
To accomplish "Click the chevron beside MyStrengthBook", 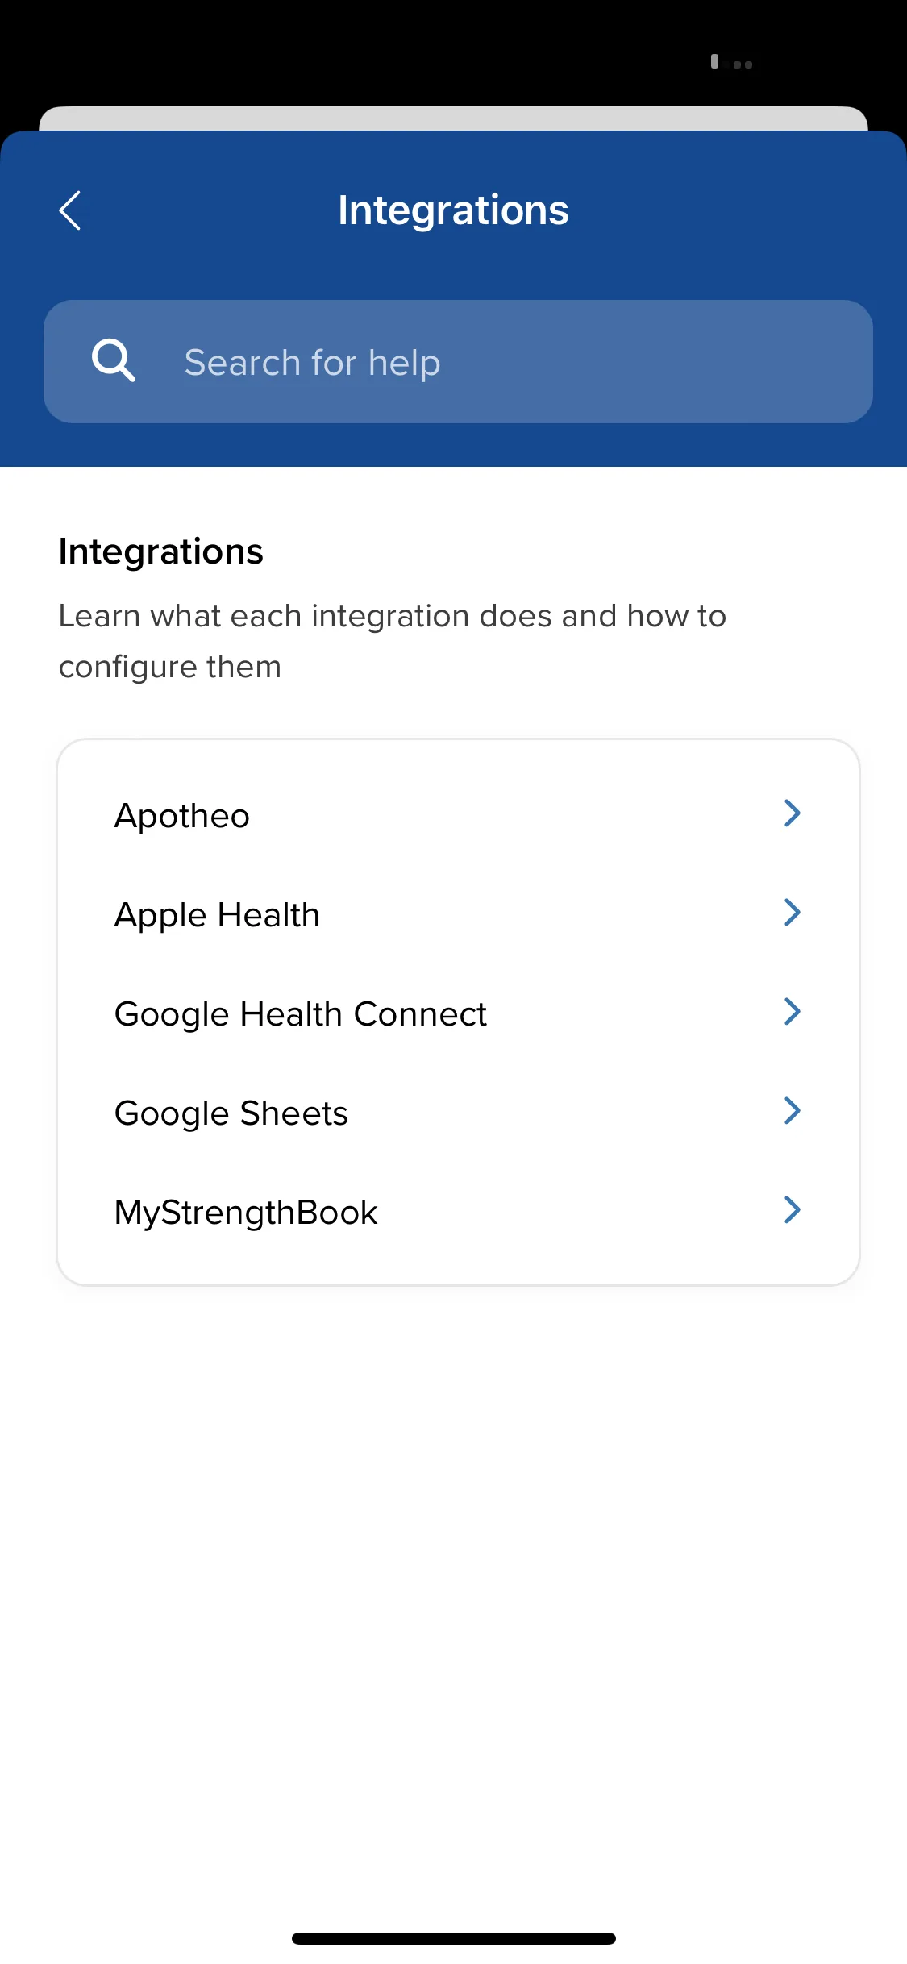I will coord(793,1210).
